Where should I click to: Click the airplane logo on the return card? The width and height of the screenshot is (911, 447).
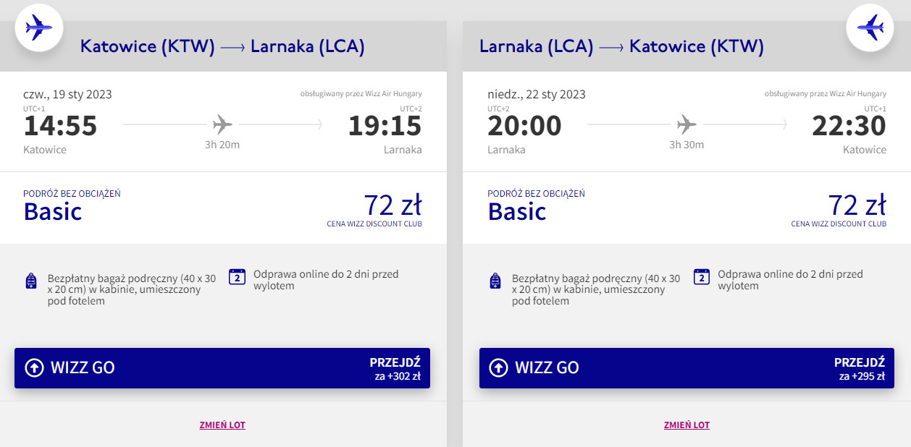[x=870, y=28]
